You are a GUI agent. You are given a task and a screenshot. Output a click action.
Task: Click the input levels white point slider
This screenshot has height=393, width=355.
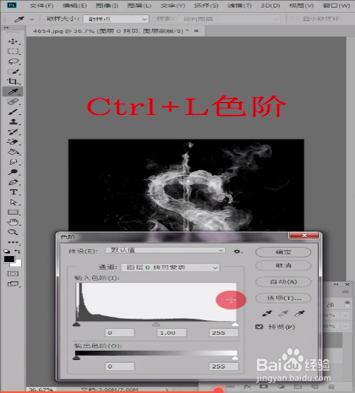point(235,325)
